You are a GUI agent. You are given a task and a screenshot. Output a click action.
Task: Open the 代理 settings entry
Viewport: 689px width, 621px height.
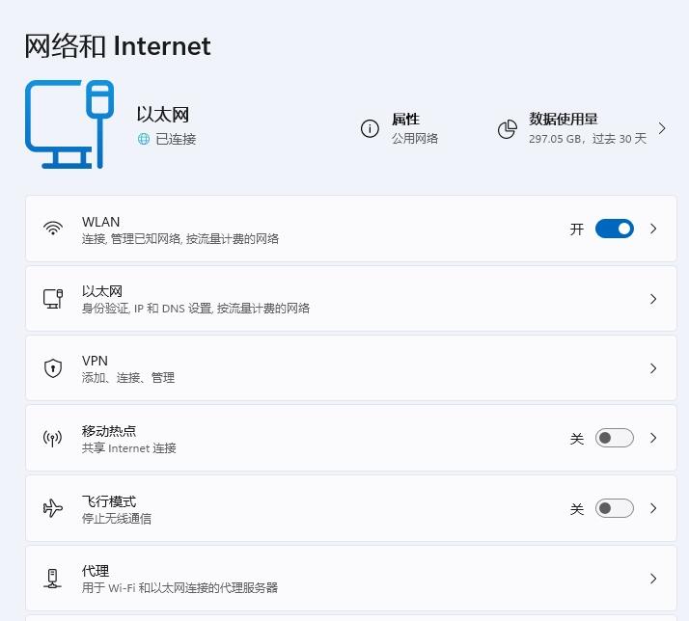point(351,579)
